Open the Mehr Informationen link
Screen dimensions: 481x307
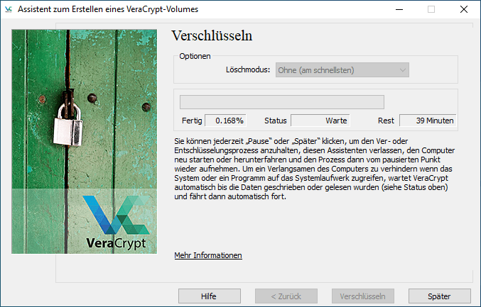[208, 255]
